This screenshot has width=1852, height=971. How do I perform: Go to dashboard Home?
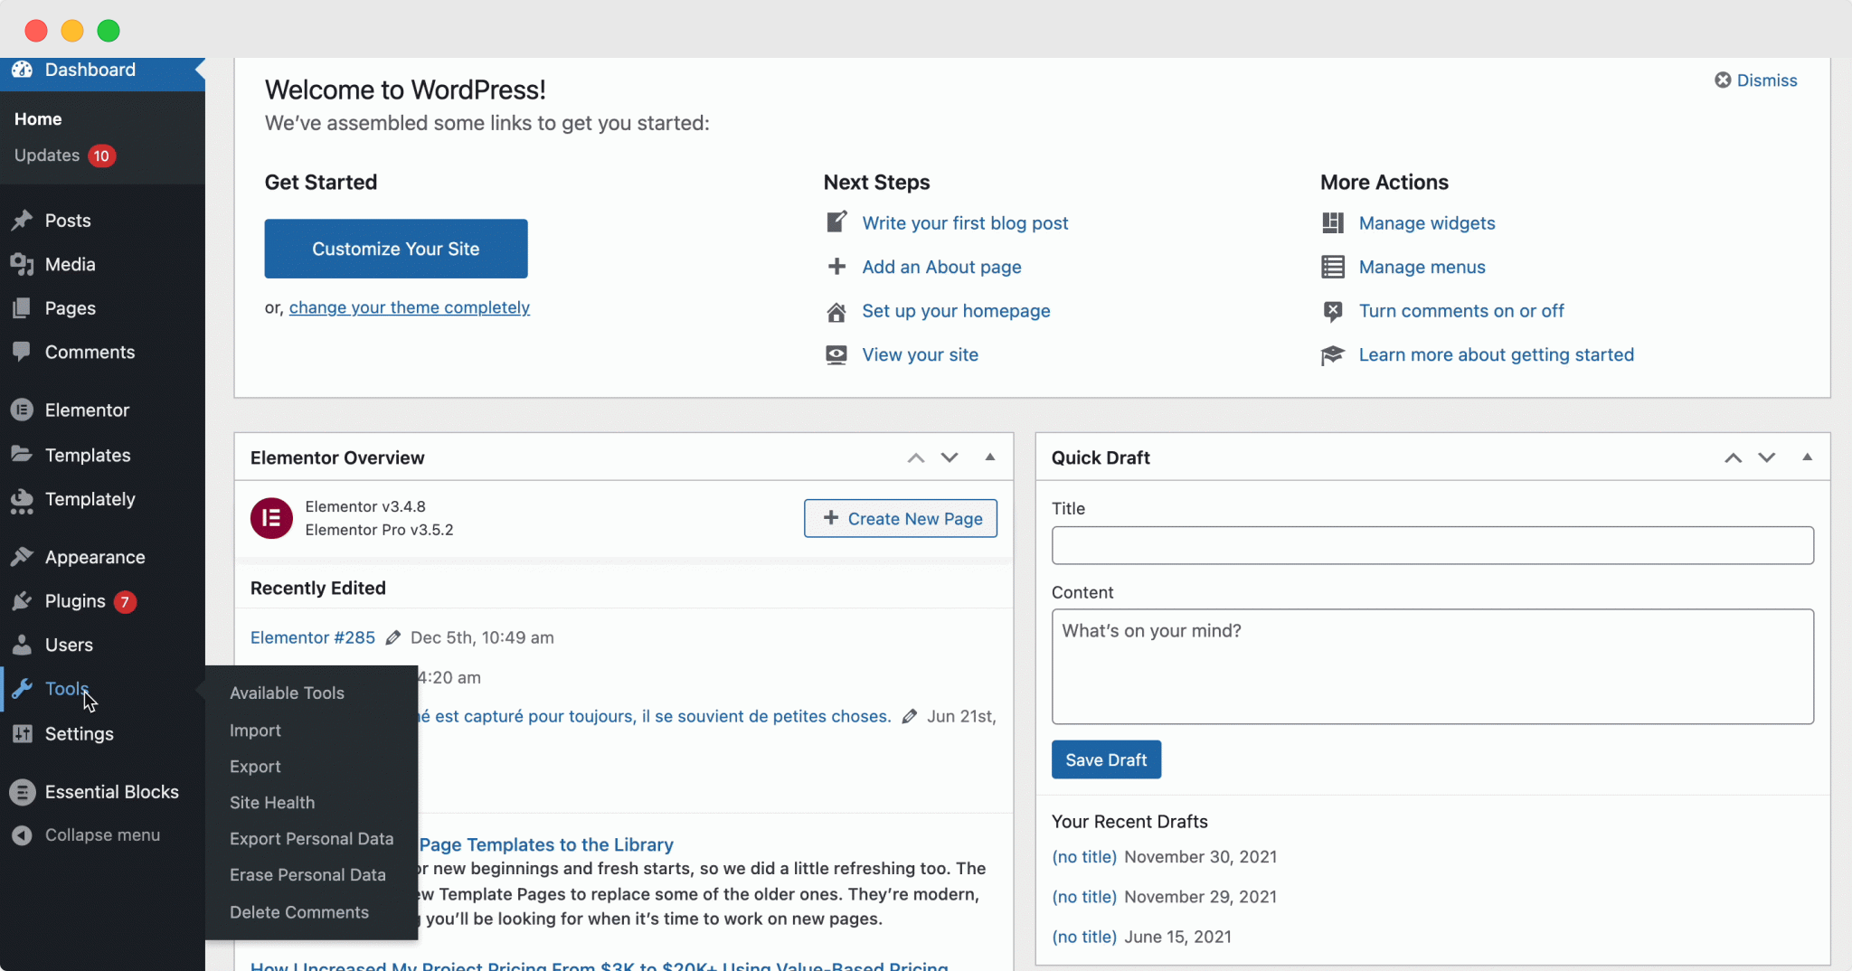tap(38, 118)
